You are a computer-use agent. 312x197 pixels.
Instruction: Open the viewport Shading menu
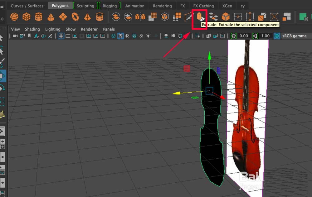(32, 29)
